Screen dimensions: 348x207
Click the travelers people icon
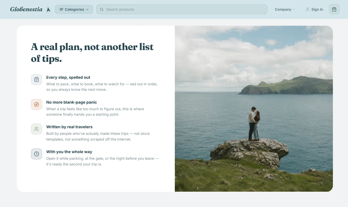coord(37,129)
